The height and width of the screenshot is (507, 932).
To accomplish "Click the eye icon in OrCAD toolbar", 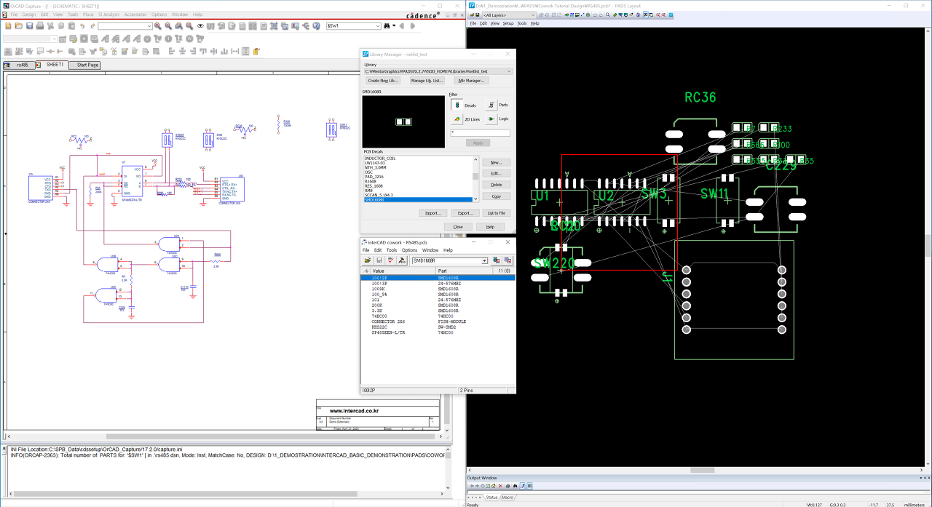I will [200, 25].
